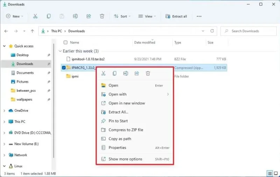Collapse the Earlier this week group
The width and height of the screenshot is (280, 177).
click(x=60, y=51)
